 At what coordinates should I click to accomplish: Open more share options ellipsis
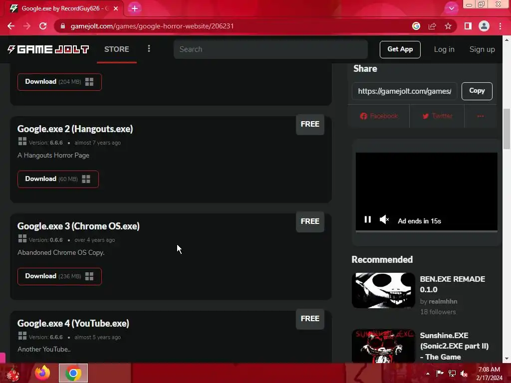click(x=481, y=116)
